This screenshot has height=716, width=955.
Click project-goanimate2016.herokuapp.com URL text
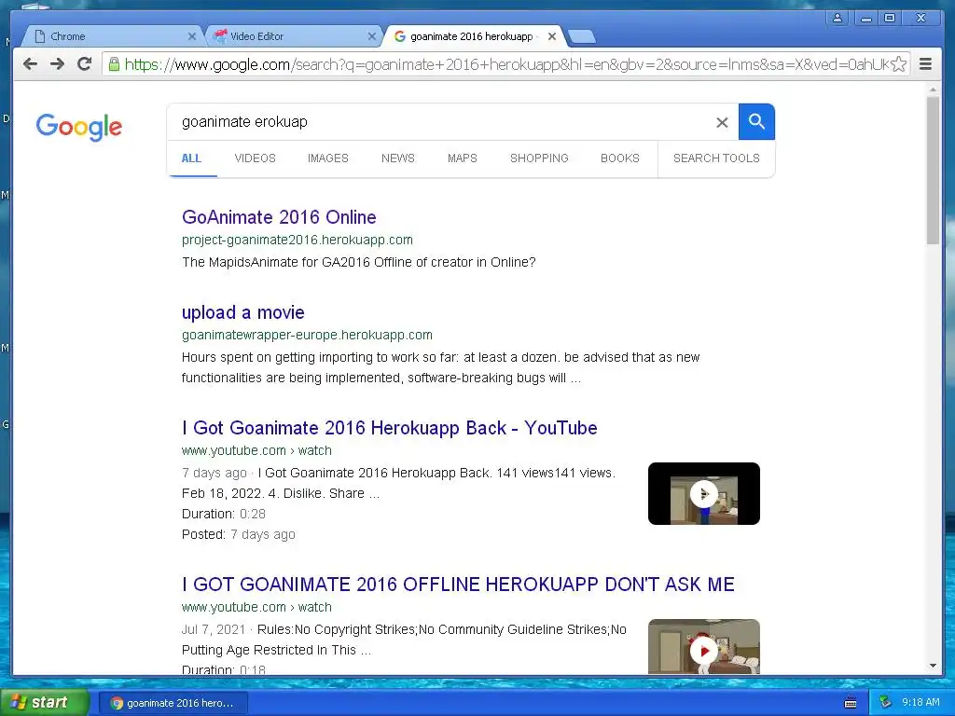(298, 240)
